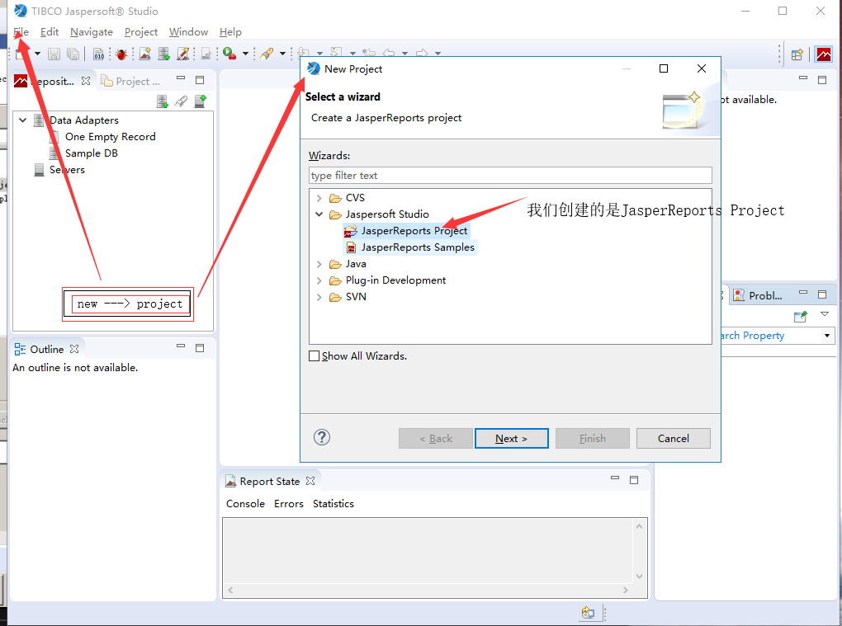The width and height of the screenshot is (842, 626).
Task: Select the red Report Design perspective icon
Action: point(823,54)
